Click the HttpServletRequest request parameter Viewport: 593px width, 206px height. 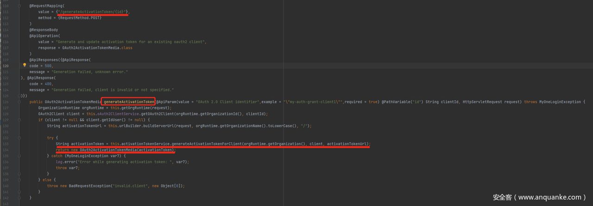click(x=492, y=102)
